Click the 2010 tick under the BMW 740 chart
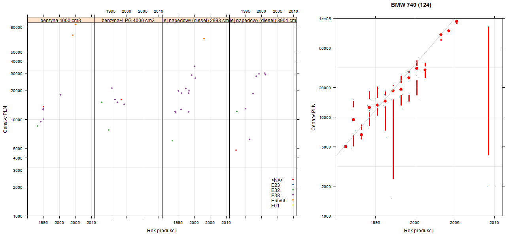Viewport: 514px width, 237px height. coord(494,223)
